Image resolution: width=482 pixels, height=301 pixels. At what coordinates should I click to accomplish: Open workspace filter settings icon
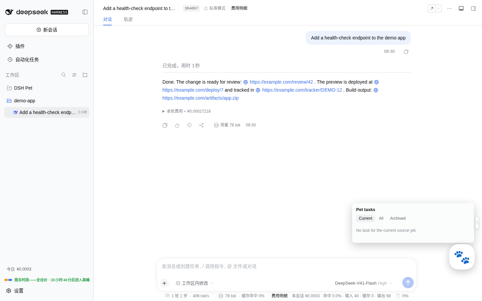[74, 75]
